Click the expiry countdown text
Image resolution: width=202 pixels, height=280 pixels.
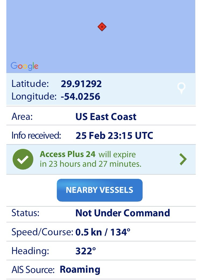tap(90, 164)
